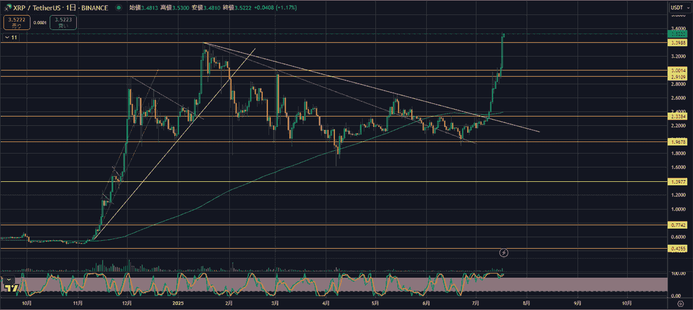Viewport: 693px width, 310px height.
Task: Select the 2.9109 horizontal line price label
Action: pyautogui.click(x=676, y=77)
